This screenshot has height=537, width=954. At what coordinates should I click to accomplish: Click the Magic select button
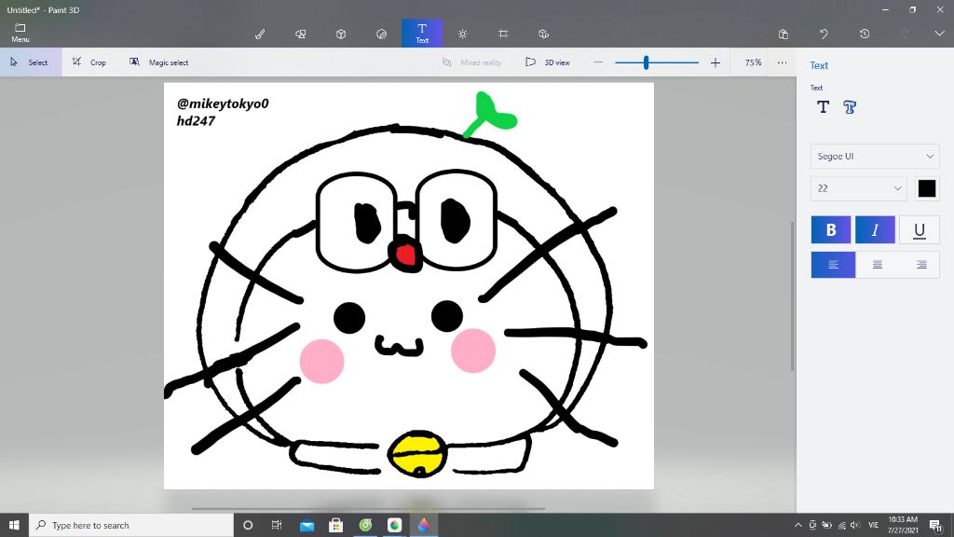tap(159, 62)
